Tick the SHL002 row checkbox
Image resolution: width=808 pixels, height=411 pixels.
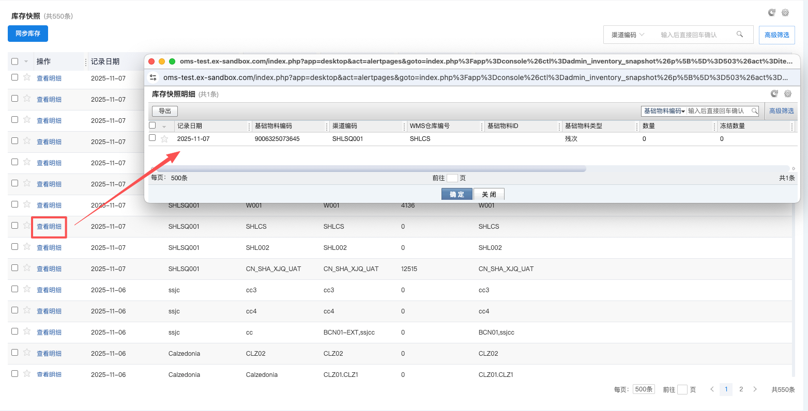pos(14,246)
